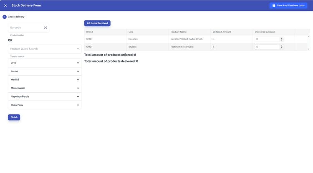This screenshot has height=173, width=313.
Task: Click the Ordered Amount column header
Action: 222,32
